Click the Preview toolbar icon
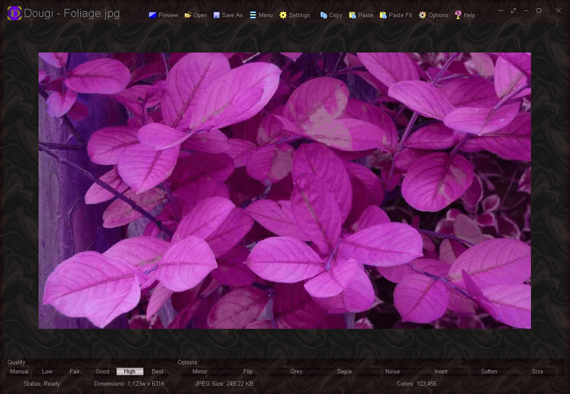 tap(153, 15)
